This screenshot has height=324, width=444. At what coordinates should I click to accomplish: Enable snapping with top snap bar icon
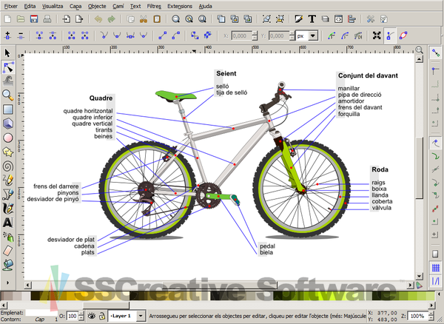tap(436, 53)
